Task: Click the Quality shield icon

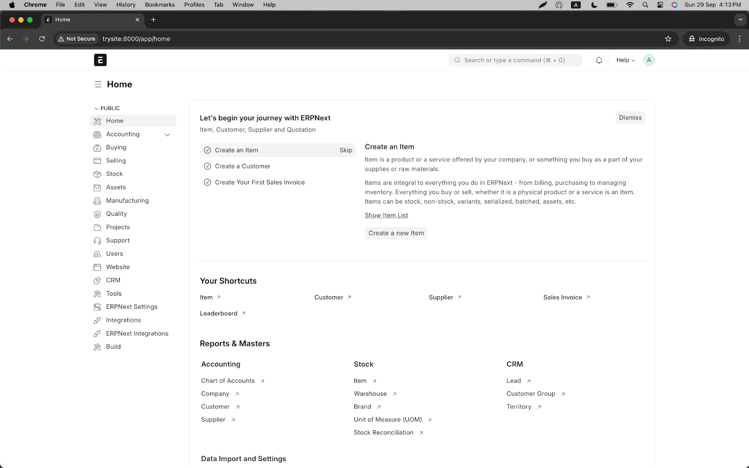Action: pyautogui.click(x=97, y=214)
